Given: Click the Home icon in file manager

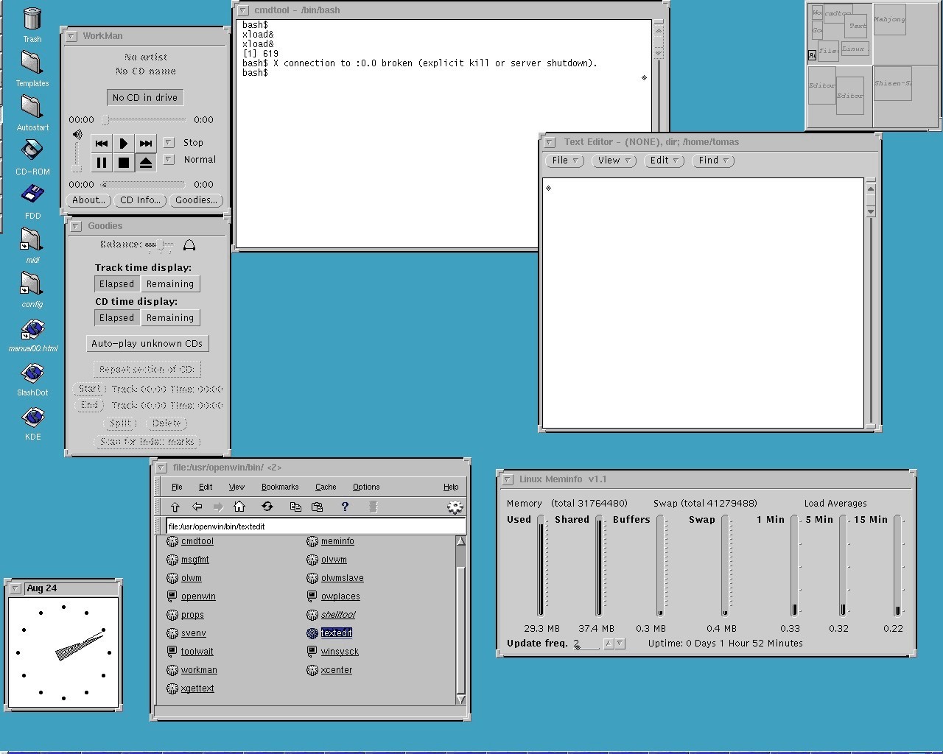Looking at the screenshot, I should point(239,507).
